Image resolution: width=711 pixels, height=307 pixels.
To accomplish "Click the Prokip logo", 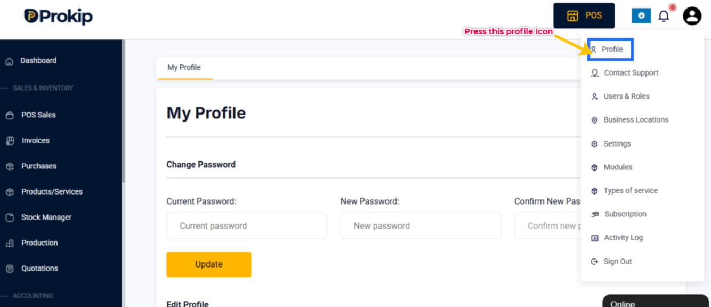I will click(x=58, y=16).
